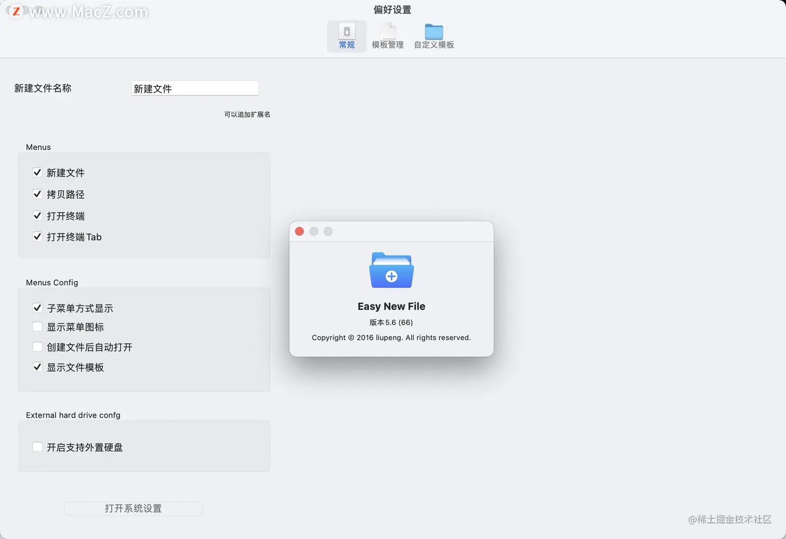
Task: Click the Menus section label
Action: 38,147
